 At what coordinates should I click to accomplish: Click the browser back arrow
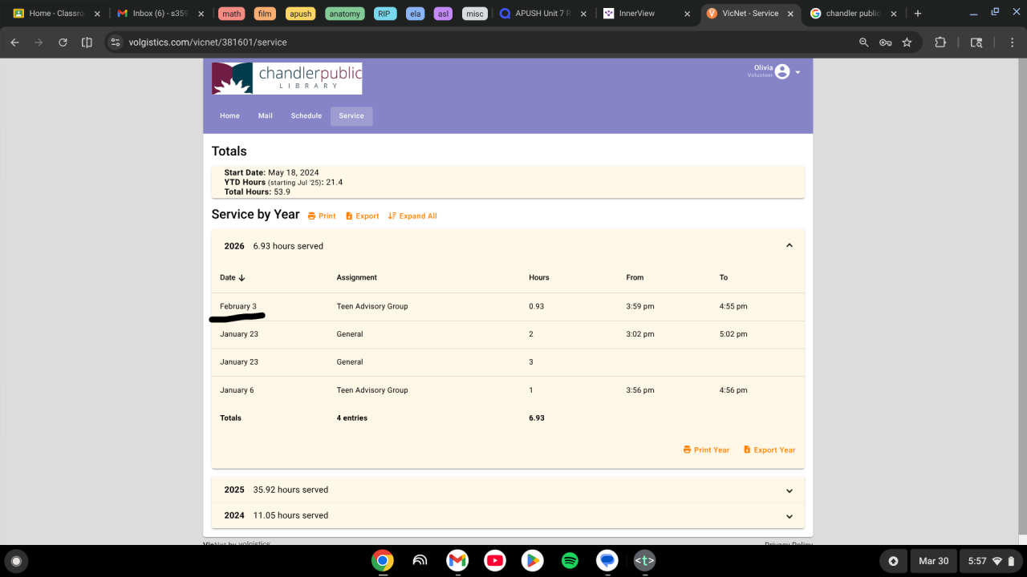click(14, 42)
